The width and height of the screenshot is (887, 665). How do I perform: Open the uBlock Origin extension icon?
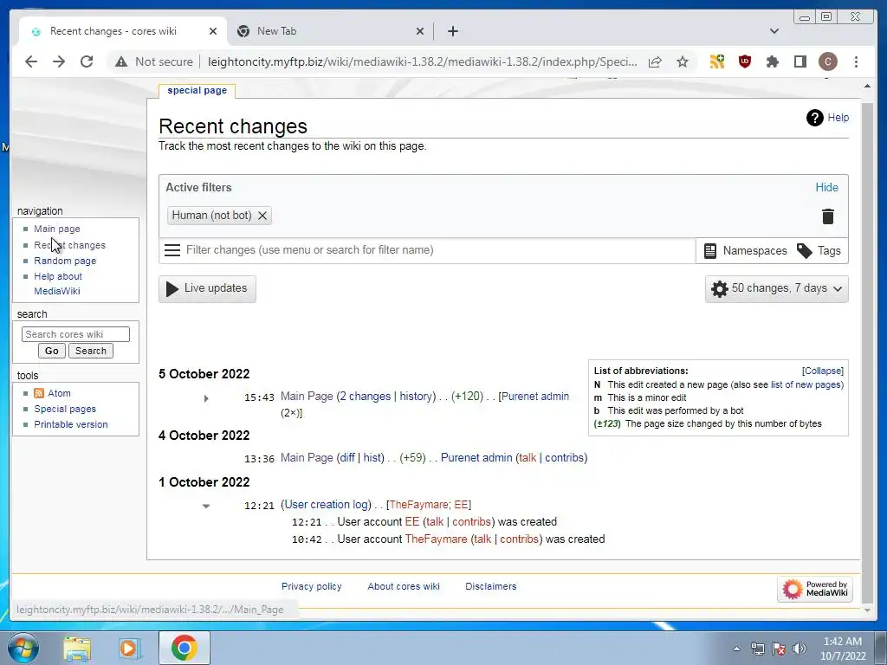pos(745,61)
